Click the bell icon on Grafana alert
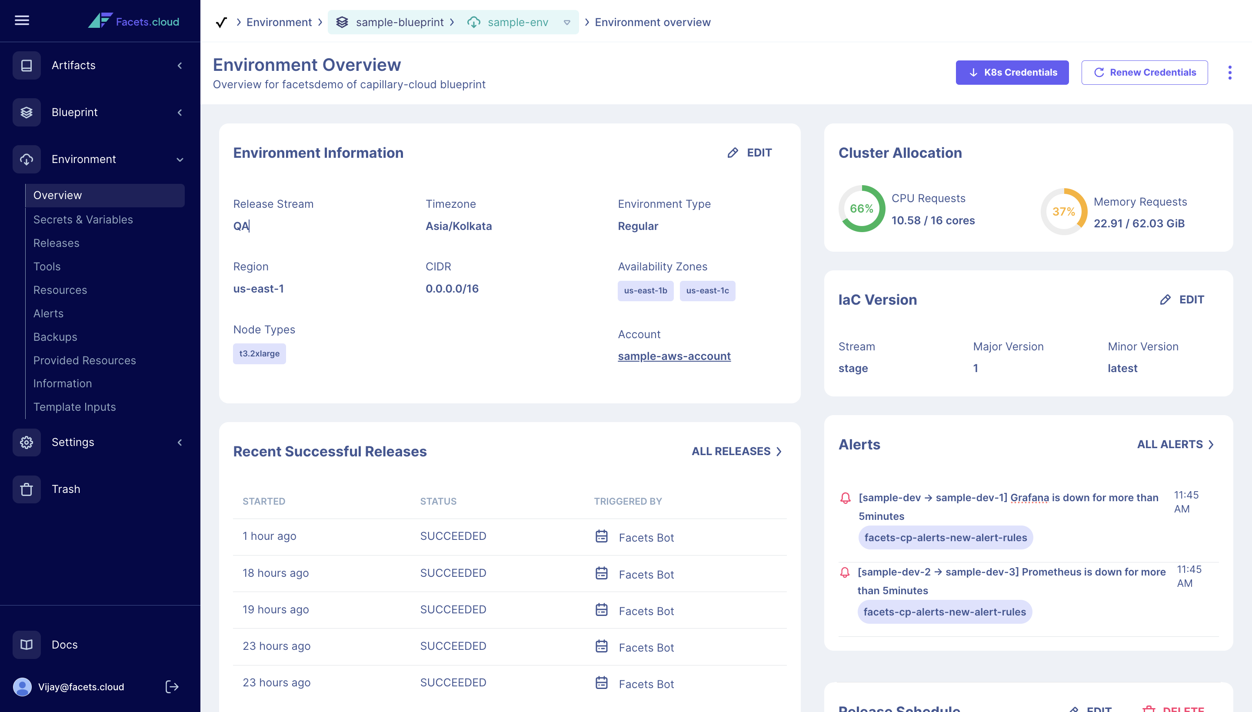The width and height of the screenshot is (1252, 712). 845,498
